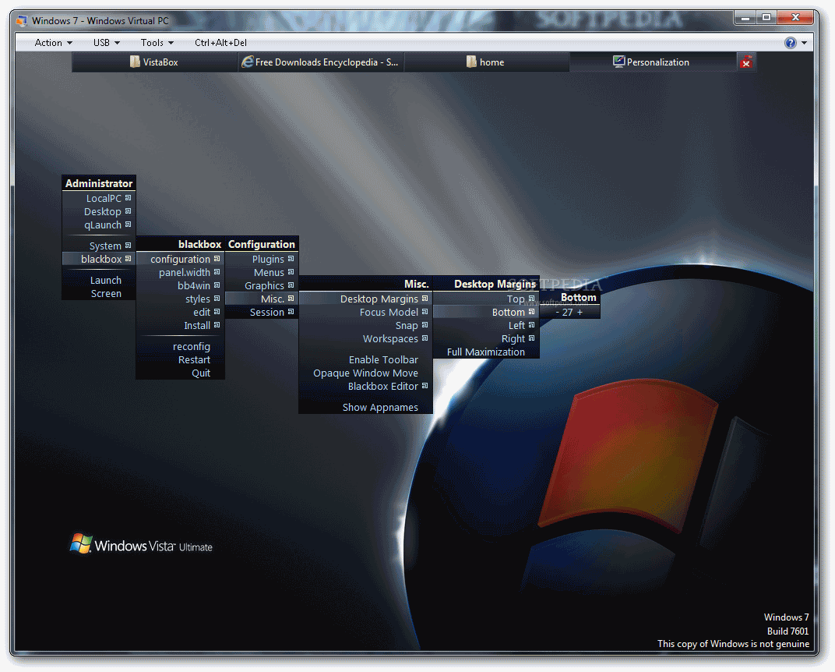Open the Action menu
Viewport: 835px width, 672px height.
53,43
